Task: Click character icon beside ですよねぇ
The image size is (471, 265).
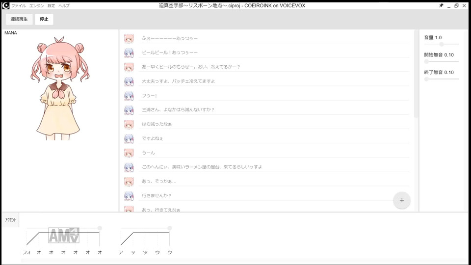Action: click(129, 138)
